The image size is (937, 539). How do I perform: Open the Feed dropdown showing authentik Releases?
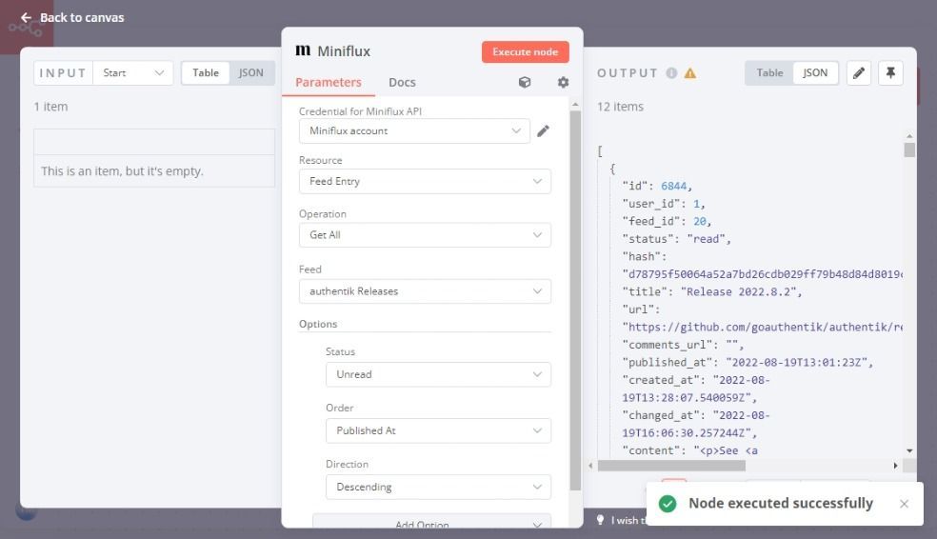[425, 291]
